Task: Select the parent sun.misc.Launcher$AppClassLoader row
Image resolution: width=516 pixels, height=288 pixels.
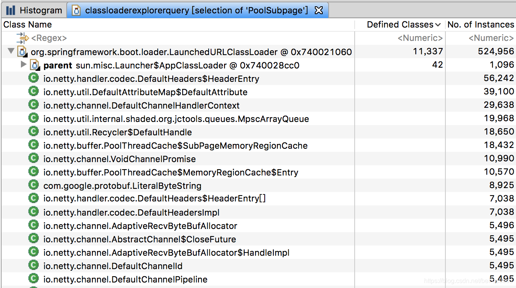Action: point(258,65)
